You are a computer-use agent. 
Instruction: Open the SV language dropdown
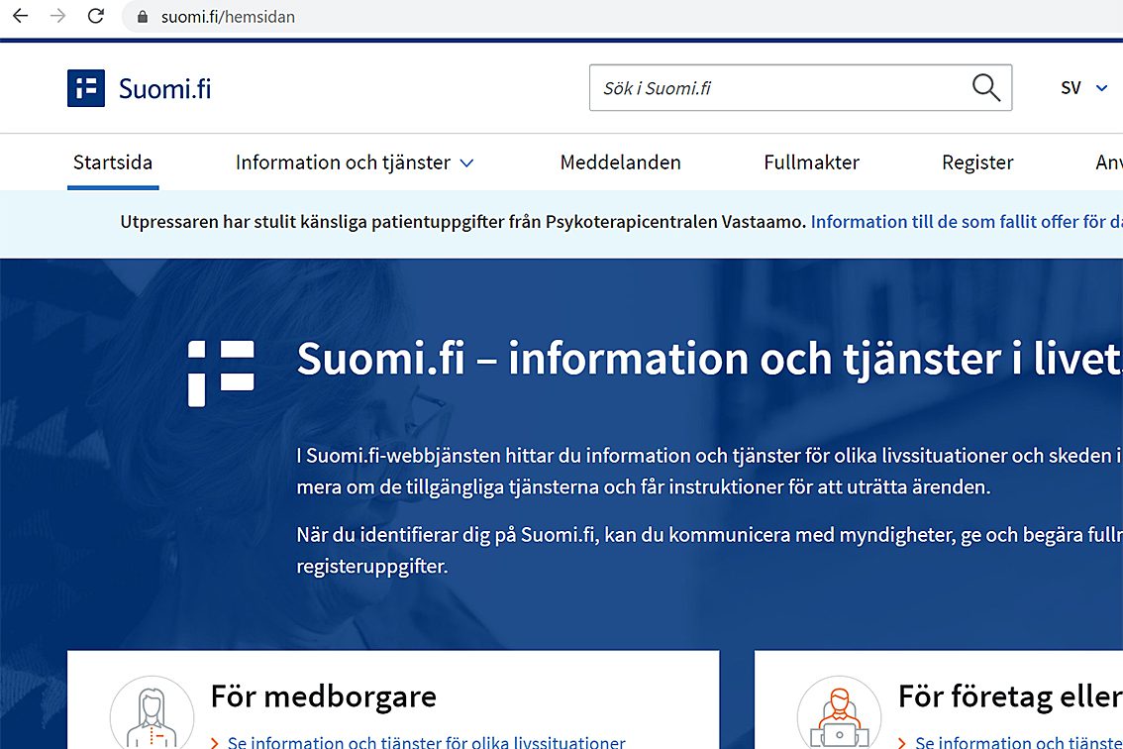[1083, 88]
